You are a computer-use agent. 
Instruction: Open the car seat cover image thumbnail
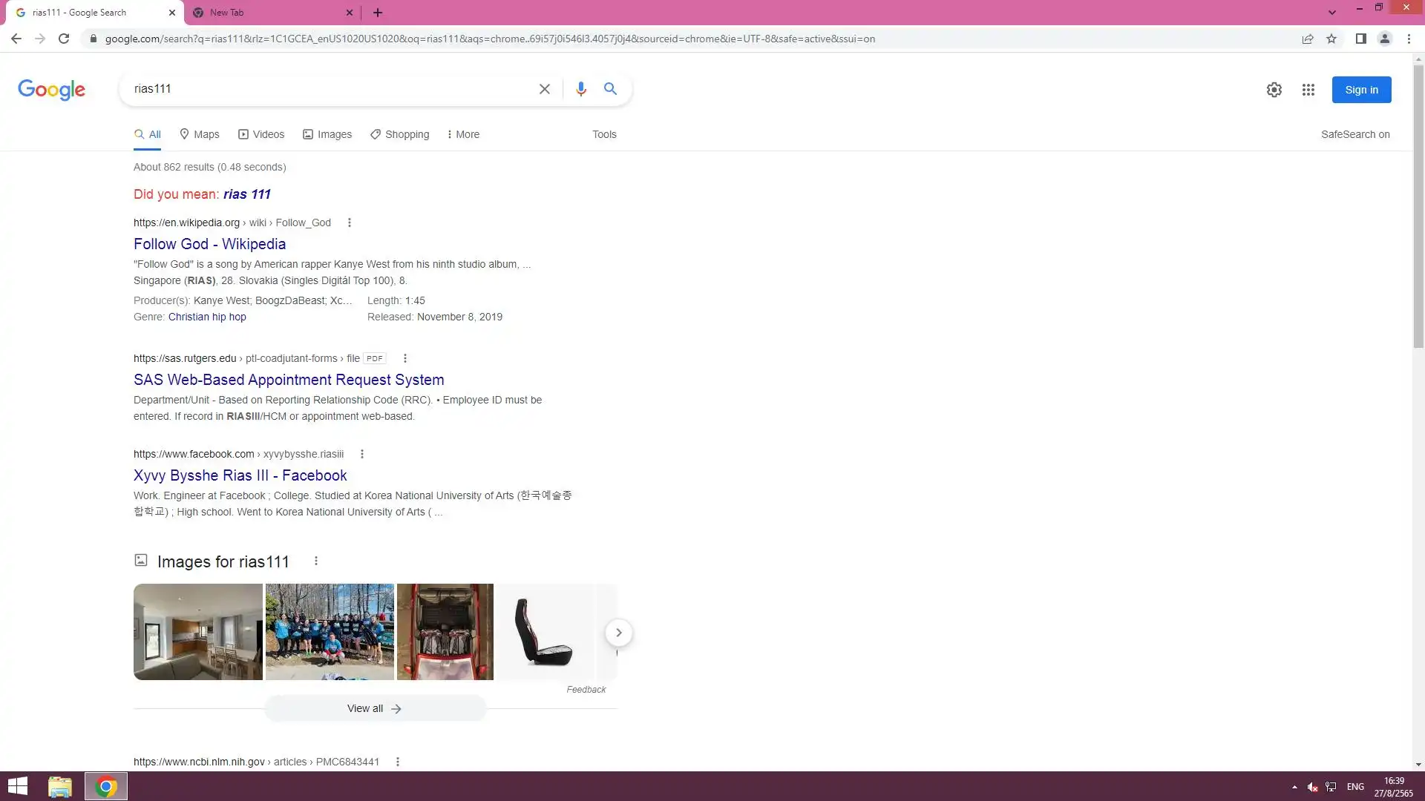pos(545,632)
